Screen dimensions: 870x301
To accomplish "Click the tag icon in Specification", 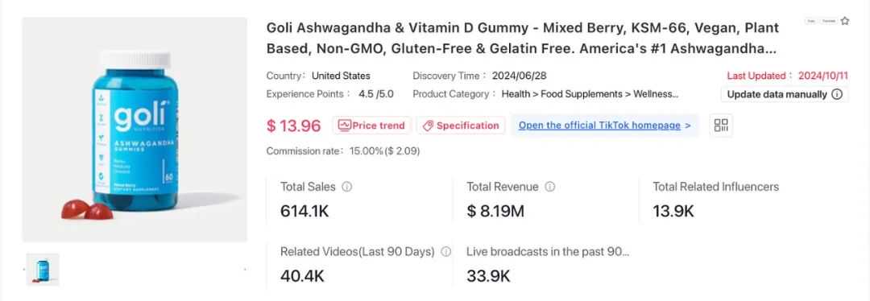I will [x=428, y=126].
